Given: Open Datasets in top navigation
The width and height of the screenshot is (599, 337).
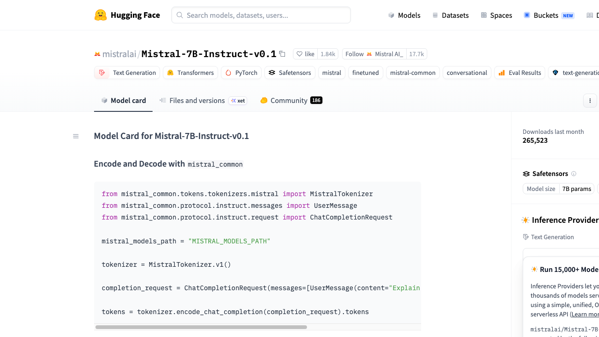Looking at the screenshot, I should [x=450, y=15].
